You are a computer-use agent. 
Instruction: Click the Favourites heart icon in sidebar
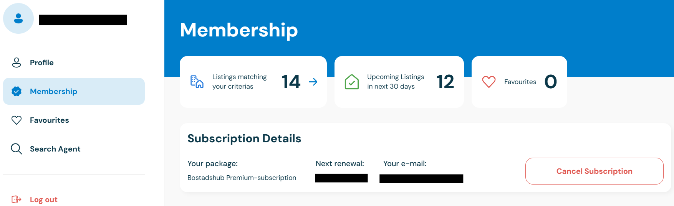pos(17,120)
